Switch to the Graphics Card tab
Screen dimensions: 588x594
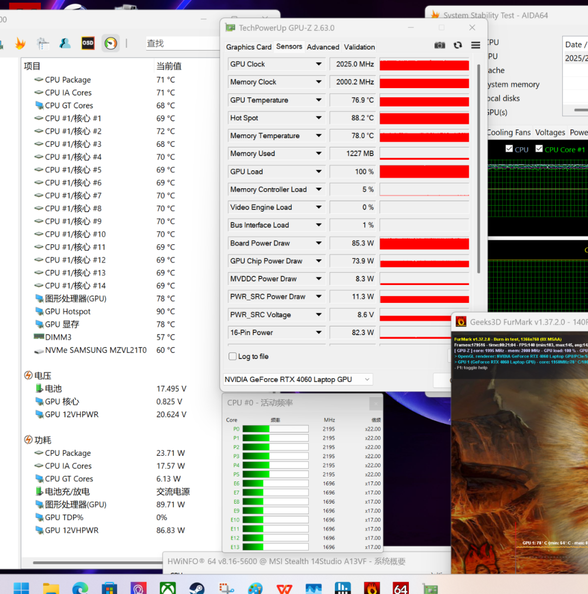click(x=249, y=47)
